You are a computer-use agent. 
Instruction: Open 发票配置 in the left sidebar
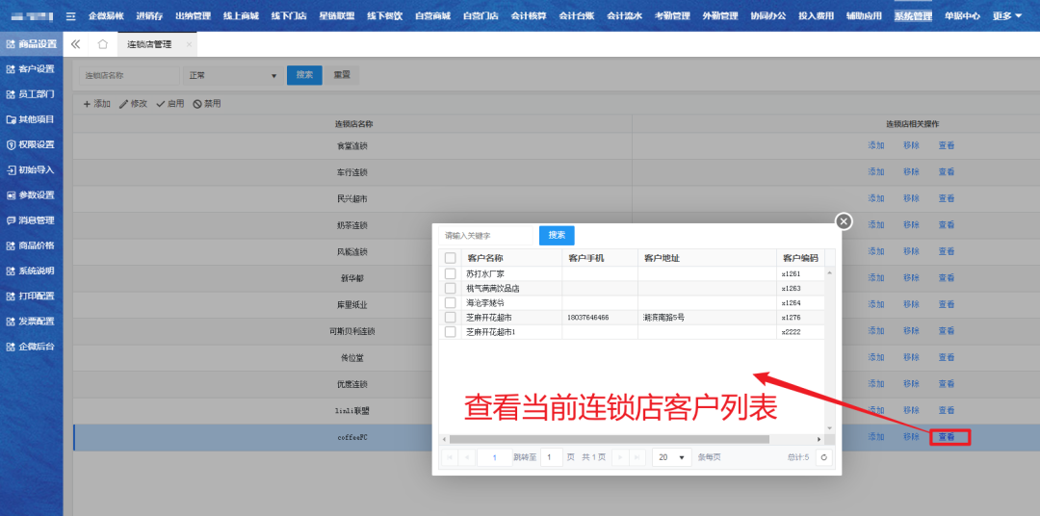31,321
